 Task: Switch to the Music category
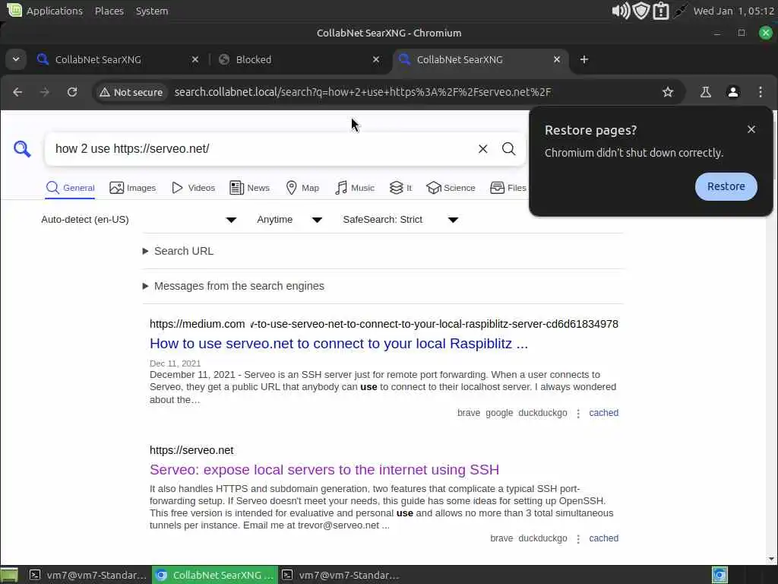click(355, 188)
